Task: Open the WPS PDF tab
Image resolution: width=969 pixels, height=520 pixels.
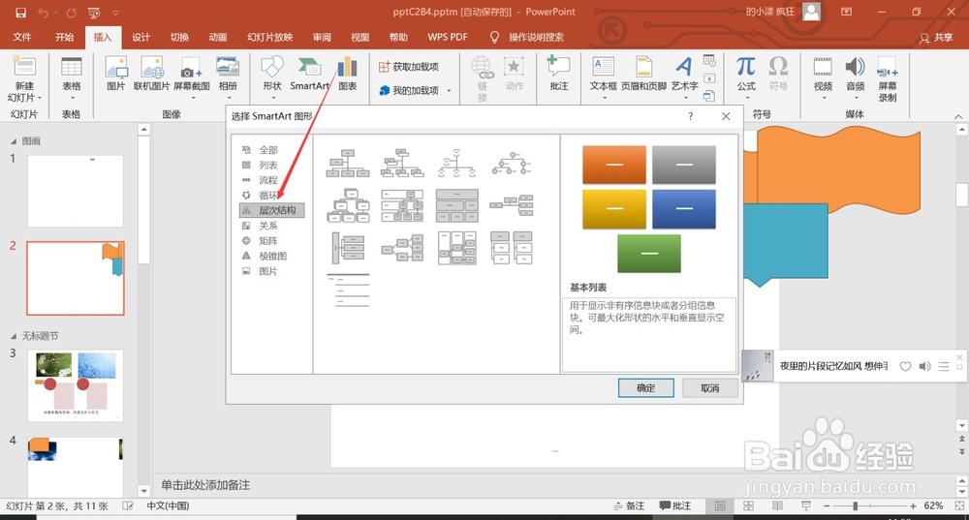Action: [x=448, y=37]
